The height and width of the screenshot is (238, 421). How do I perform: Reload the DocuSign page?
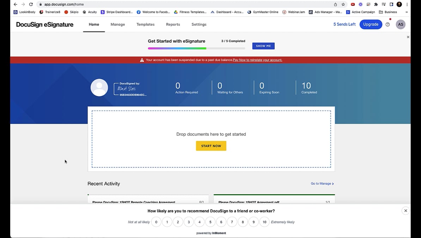pos(31,4)
